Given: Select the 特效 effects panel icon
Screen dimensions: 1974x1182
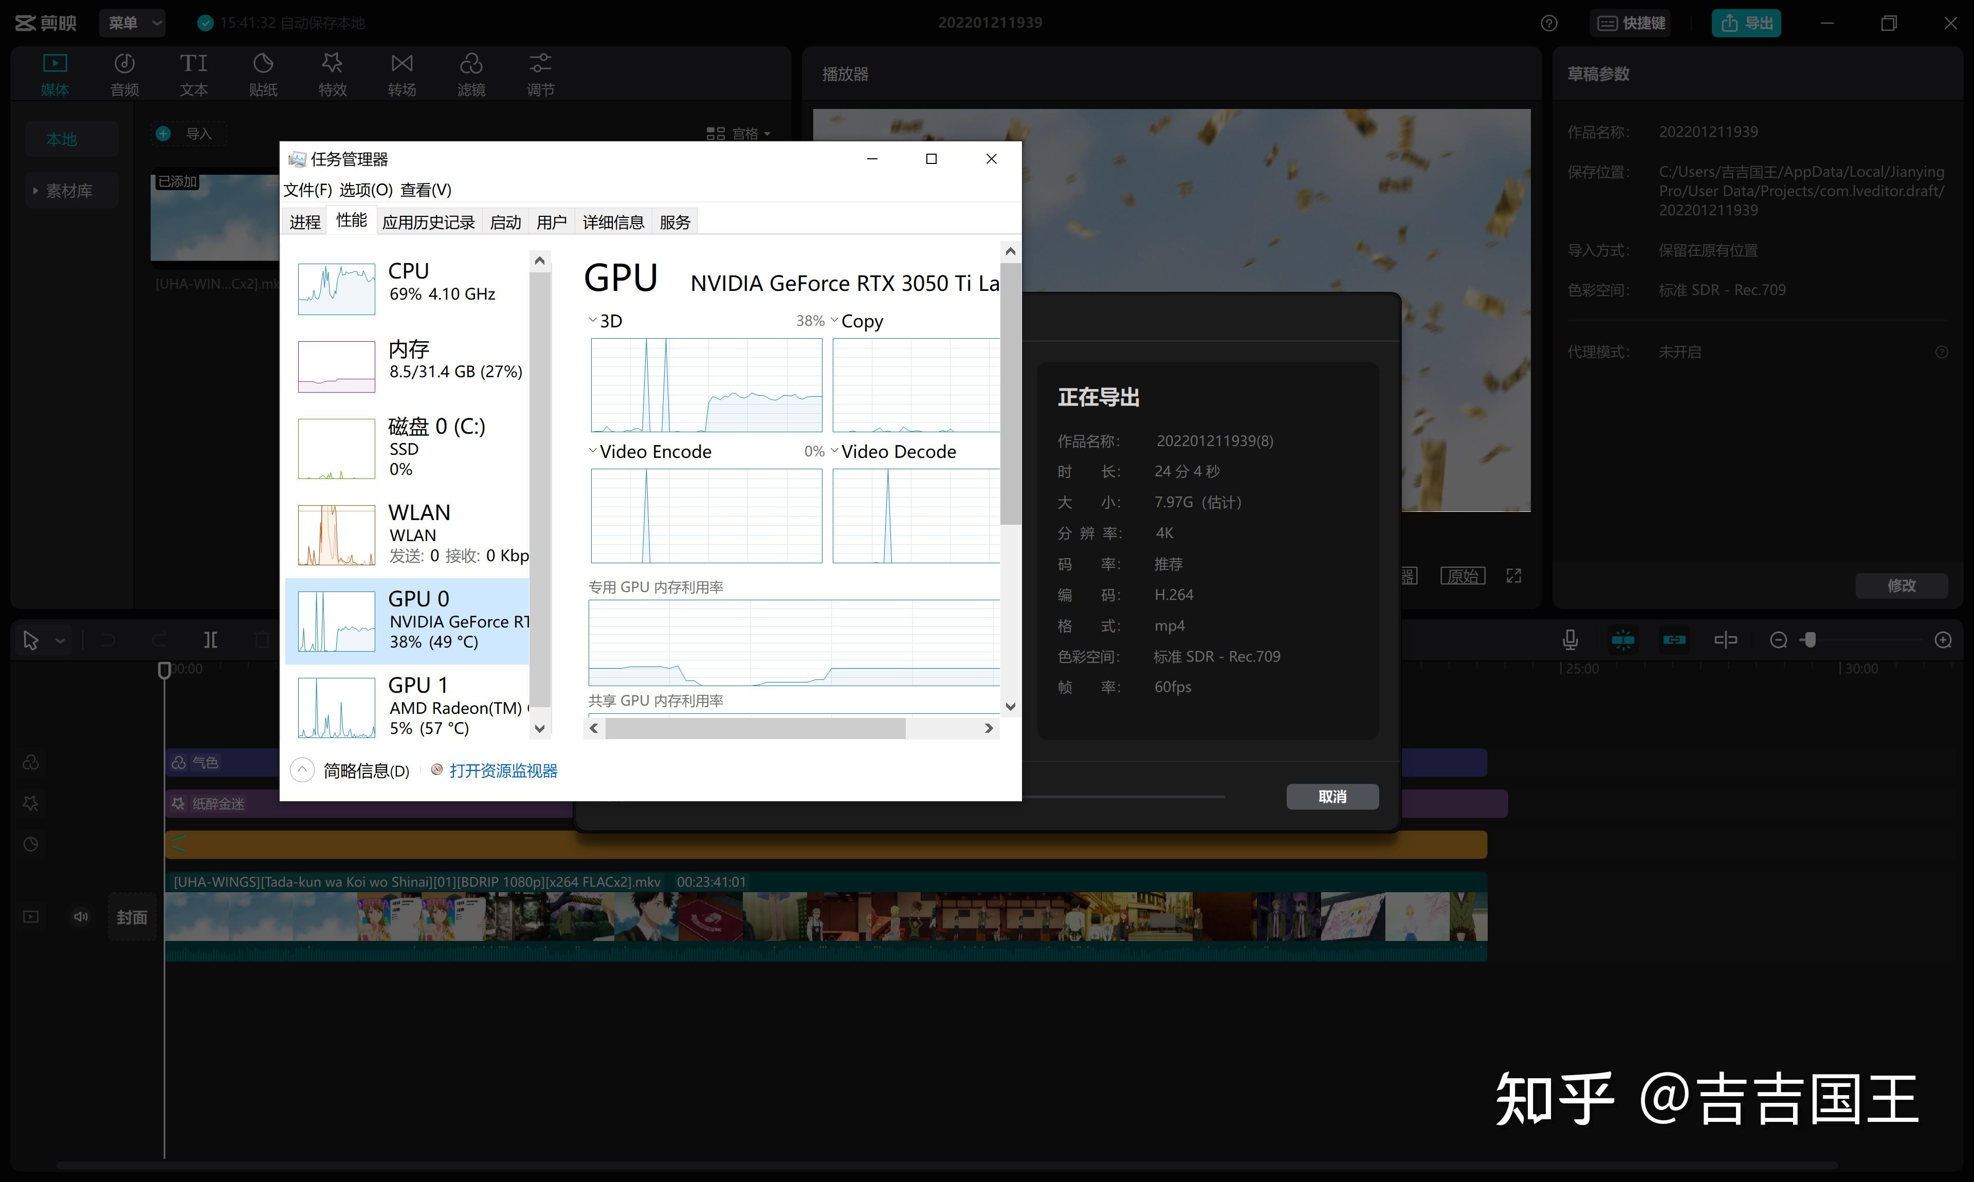Looking at the screenshot, I should 332,64.
